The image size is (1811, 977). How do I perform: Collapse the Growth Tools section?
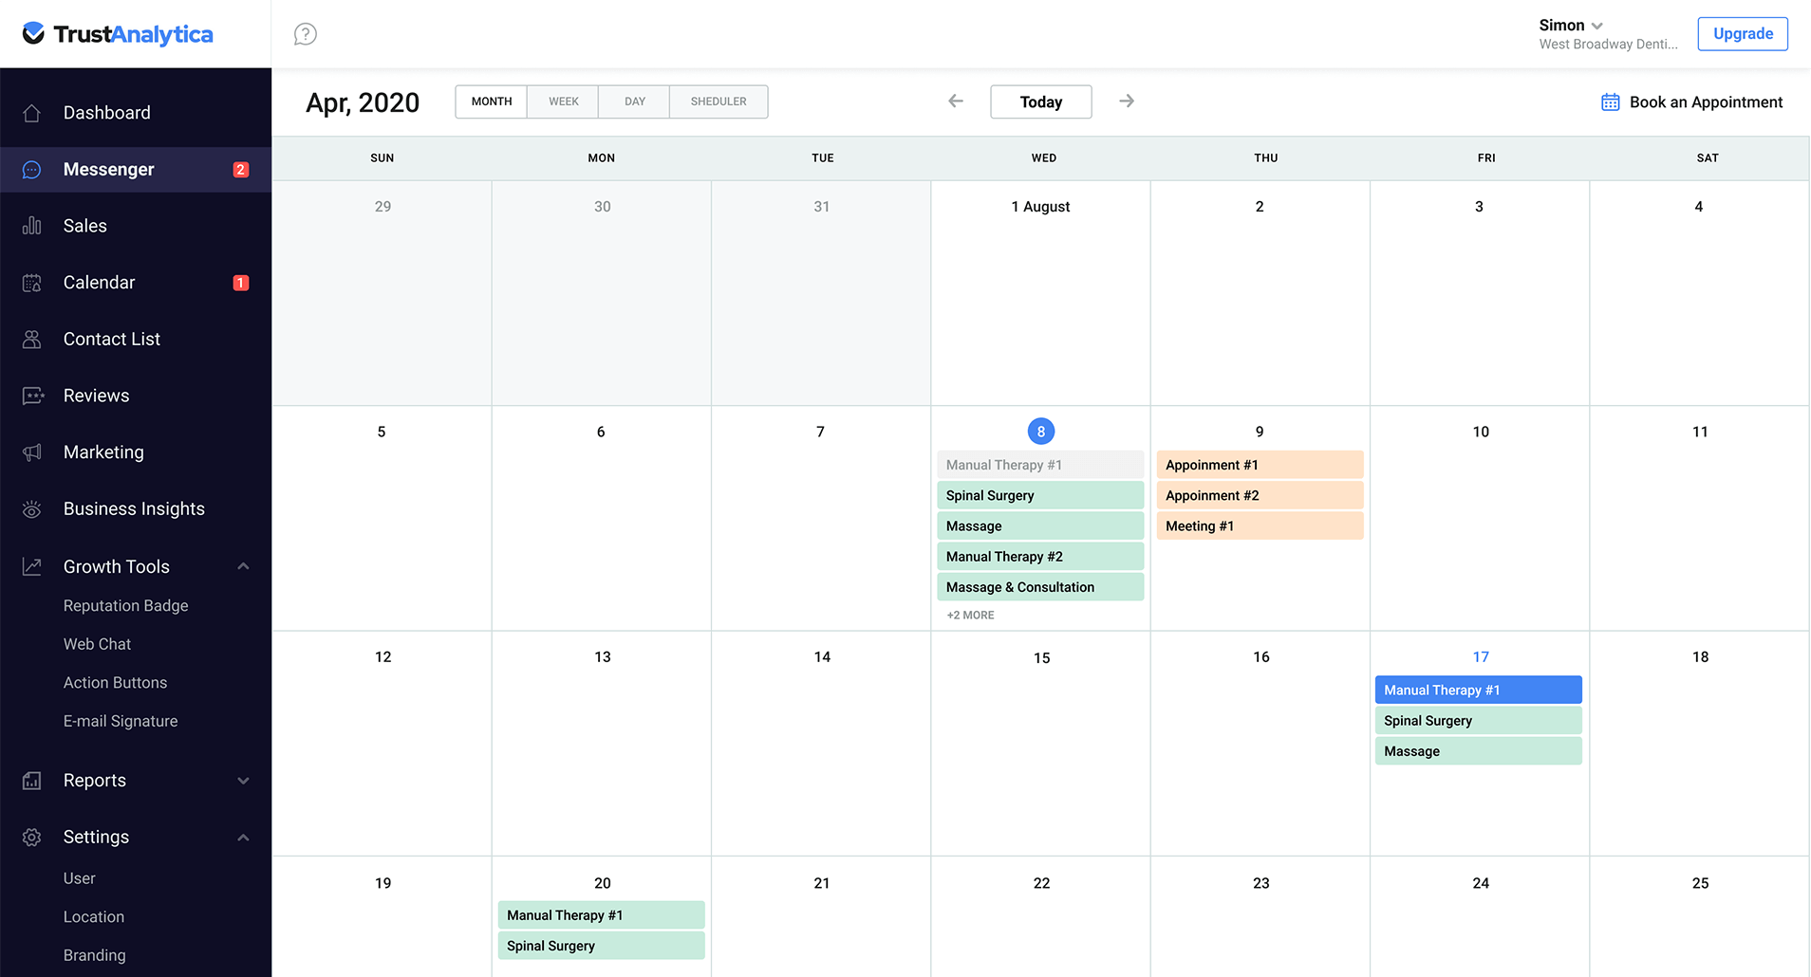(243, 566)
